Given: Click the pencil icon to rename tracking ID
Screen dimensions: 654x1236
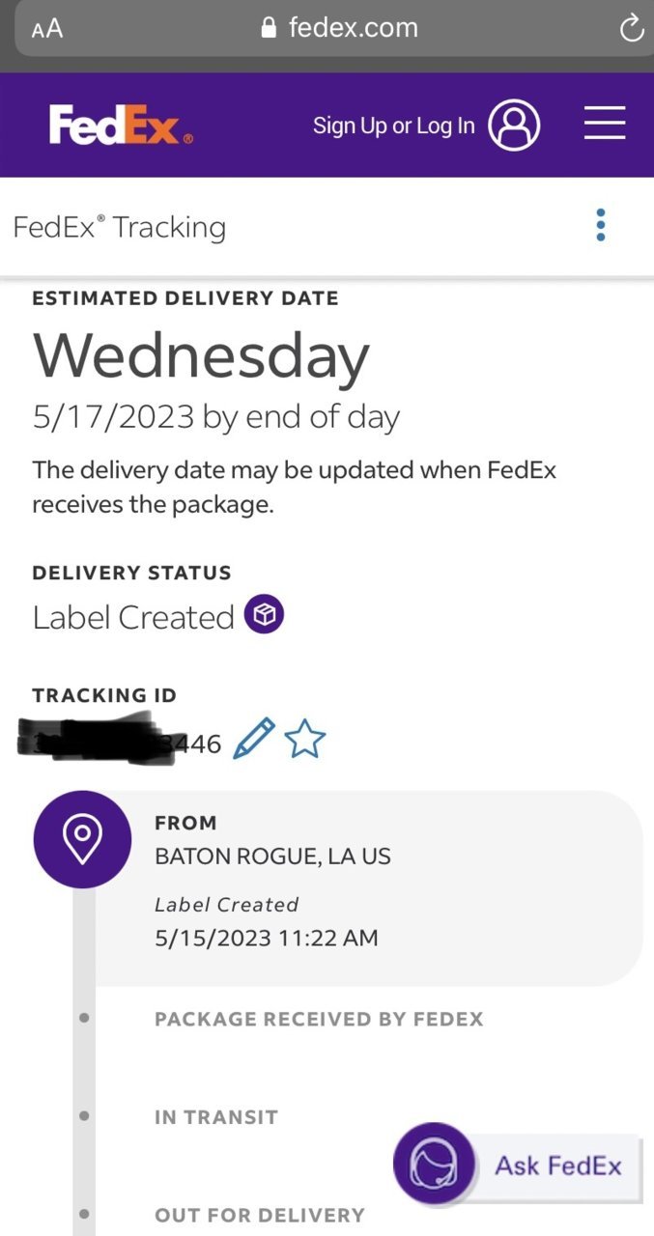Looking at the screenshot, I should 254,739.
